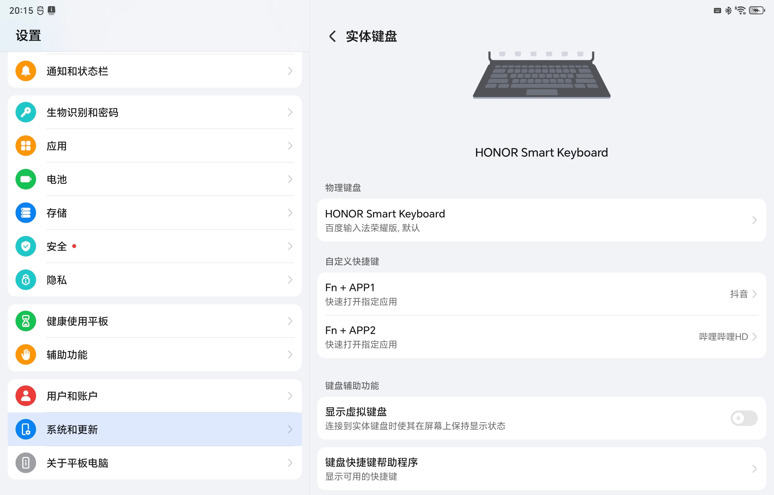Open 用户和账户 settings

click(155, 396)
